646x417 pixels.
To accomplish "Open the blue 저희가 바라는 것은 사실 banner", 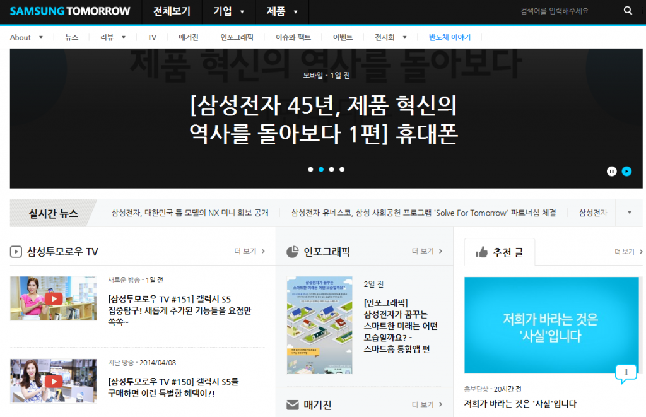I will 551,325.
